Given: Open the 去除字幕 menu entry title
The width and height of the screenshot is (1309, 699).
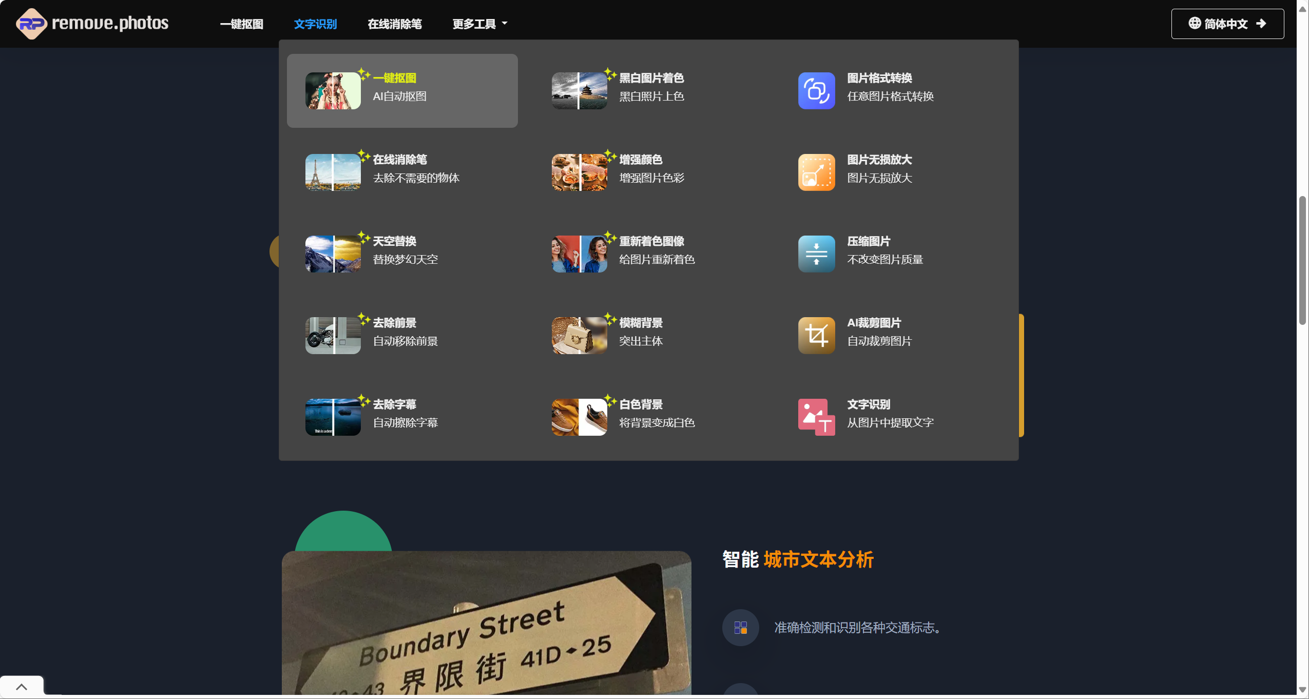Looking at the screenshot, I should point(394,404).
